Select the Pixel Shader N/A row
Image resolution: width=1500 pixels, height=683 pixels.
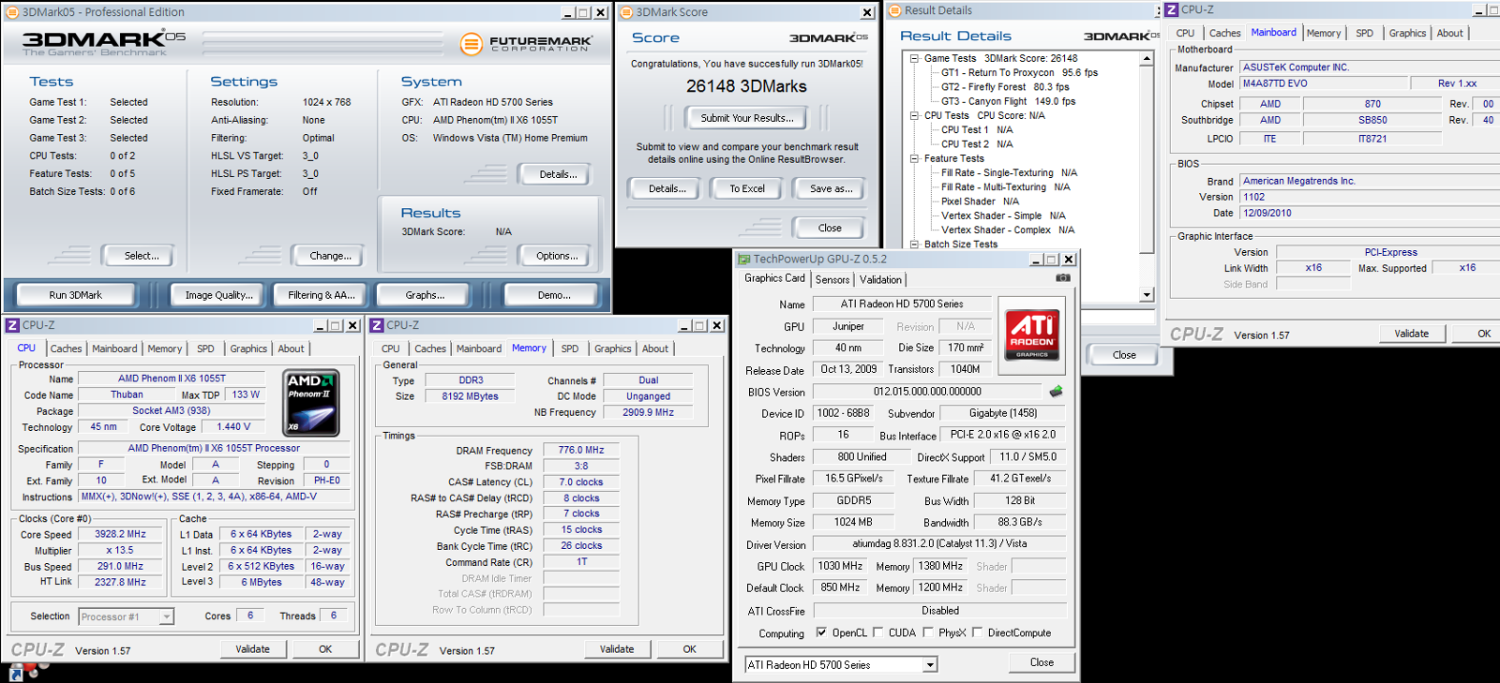coord(980,201)
